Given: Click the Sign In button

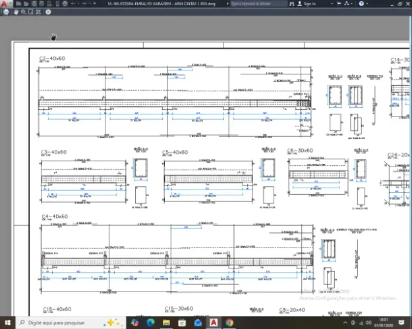Looking at the screenshot, I should point(307,4).
